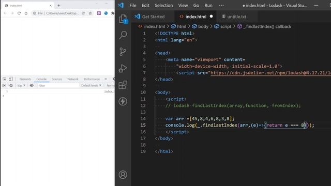Open the Source Control view
This screenshot has height=186, width=331.
tap(123, 52)
